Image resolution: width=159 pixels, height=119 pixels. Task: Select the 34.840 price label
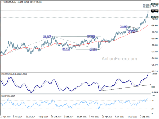[x=47, y=36]
